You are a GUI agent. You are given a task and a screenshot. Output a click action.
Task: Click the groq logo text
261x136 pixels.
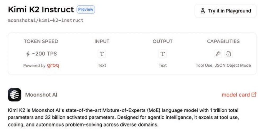(53, 65)
